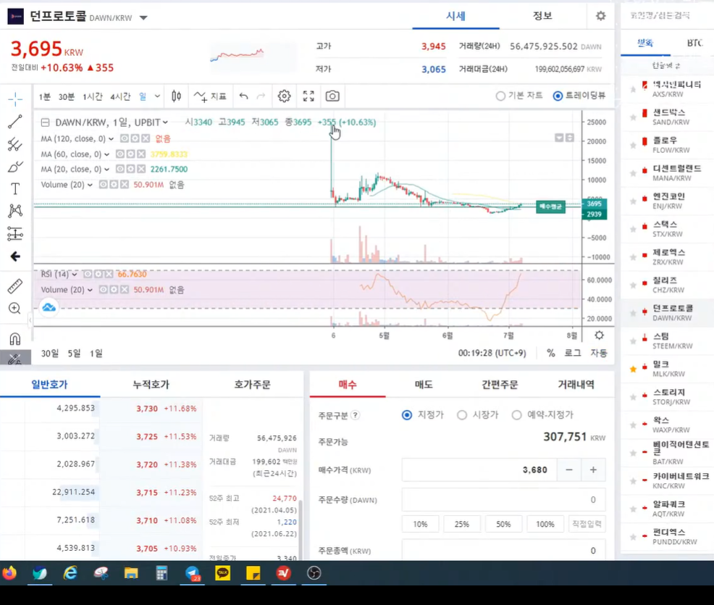Select the crosshair cursor tool
Viewport: 714px width, 605px height.
click(x=15, y=99)
